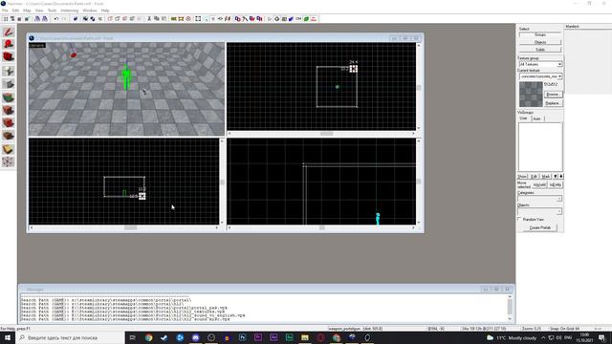The image size is (612, 344).
Task: Select the Apply Decals tool
Action: click(x=9, y=123)
